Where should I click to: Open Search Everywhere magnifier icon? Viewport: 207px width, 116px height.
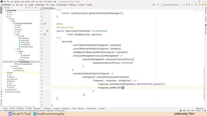(200, 5)
